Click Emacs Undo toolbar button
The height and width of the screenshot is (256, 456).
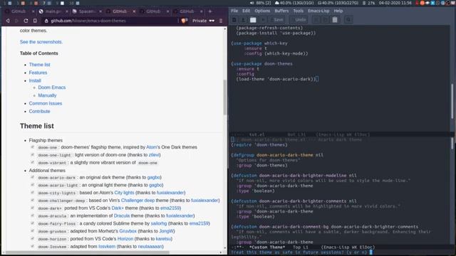(298, 20)
